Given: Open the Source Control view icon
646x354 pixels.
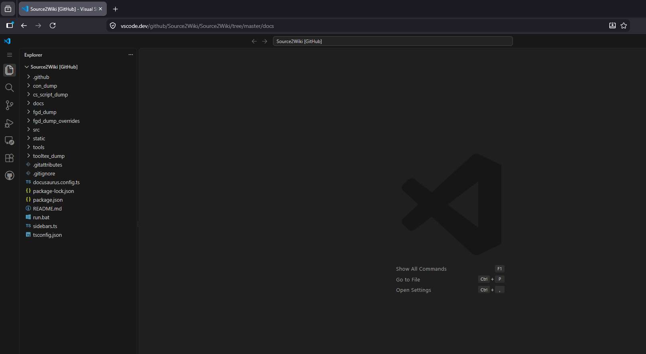Looking at the screenshot, I should point(10,105).
